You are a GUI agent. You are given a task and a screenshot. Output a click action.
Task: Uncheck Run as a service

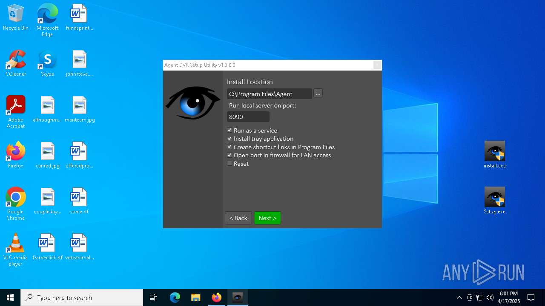click(x=229, y=130)
